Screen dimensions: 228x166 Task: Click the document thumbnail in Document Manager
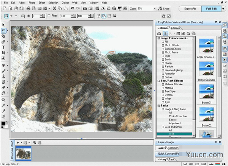point(24,153)
